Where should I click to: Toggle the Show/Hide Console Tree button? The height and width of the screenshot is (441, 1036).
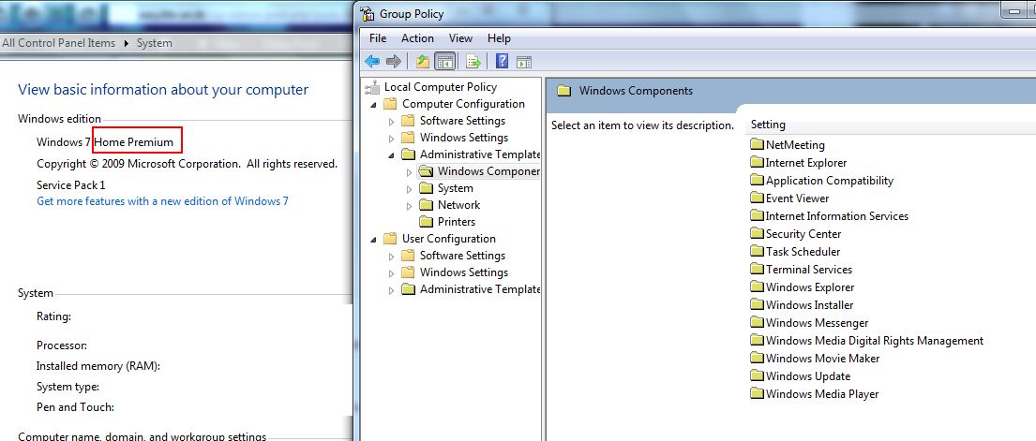point(445,62)
